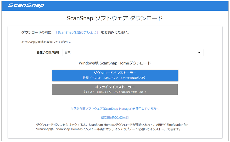Open the「ScanSnapを始めましょう」link
Viewport: 230px width, 142px height.
pyautogui.click(x=77, y=33)
